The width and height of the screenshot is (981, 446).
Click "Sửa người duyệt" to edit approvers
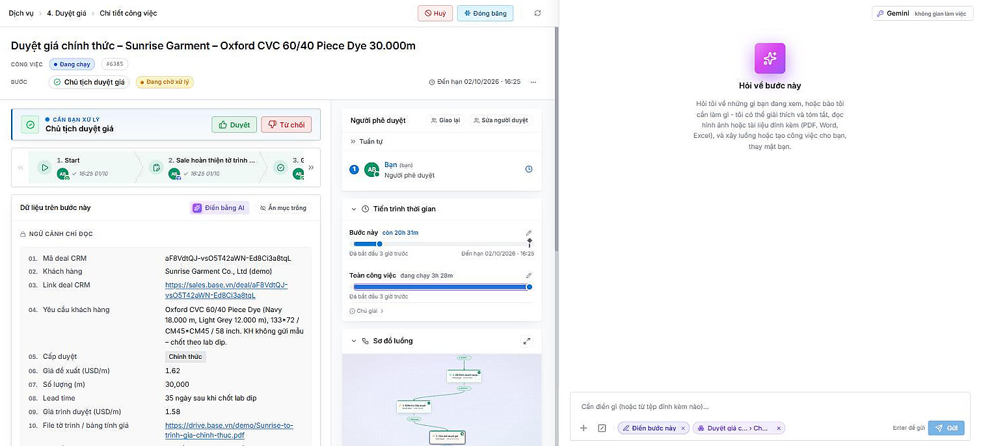501,120
